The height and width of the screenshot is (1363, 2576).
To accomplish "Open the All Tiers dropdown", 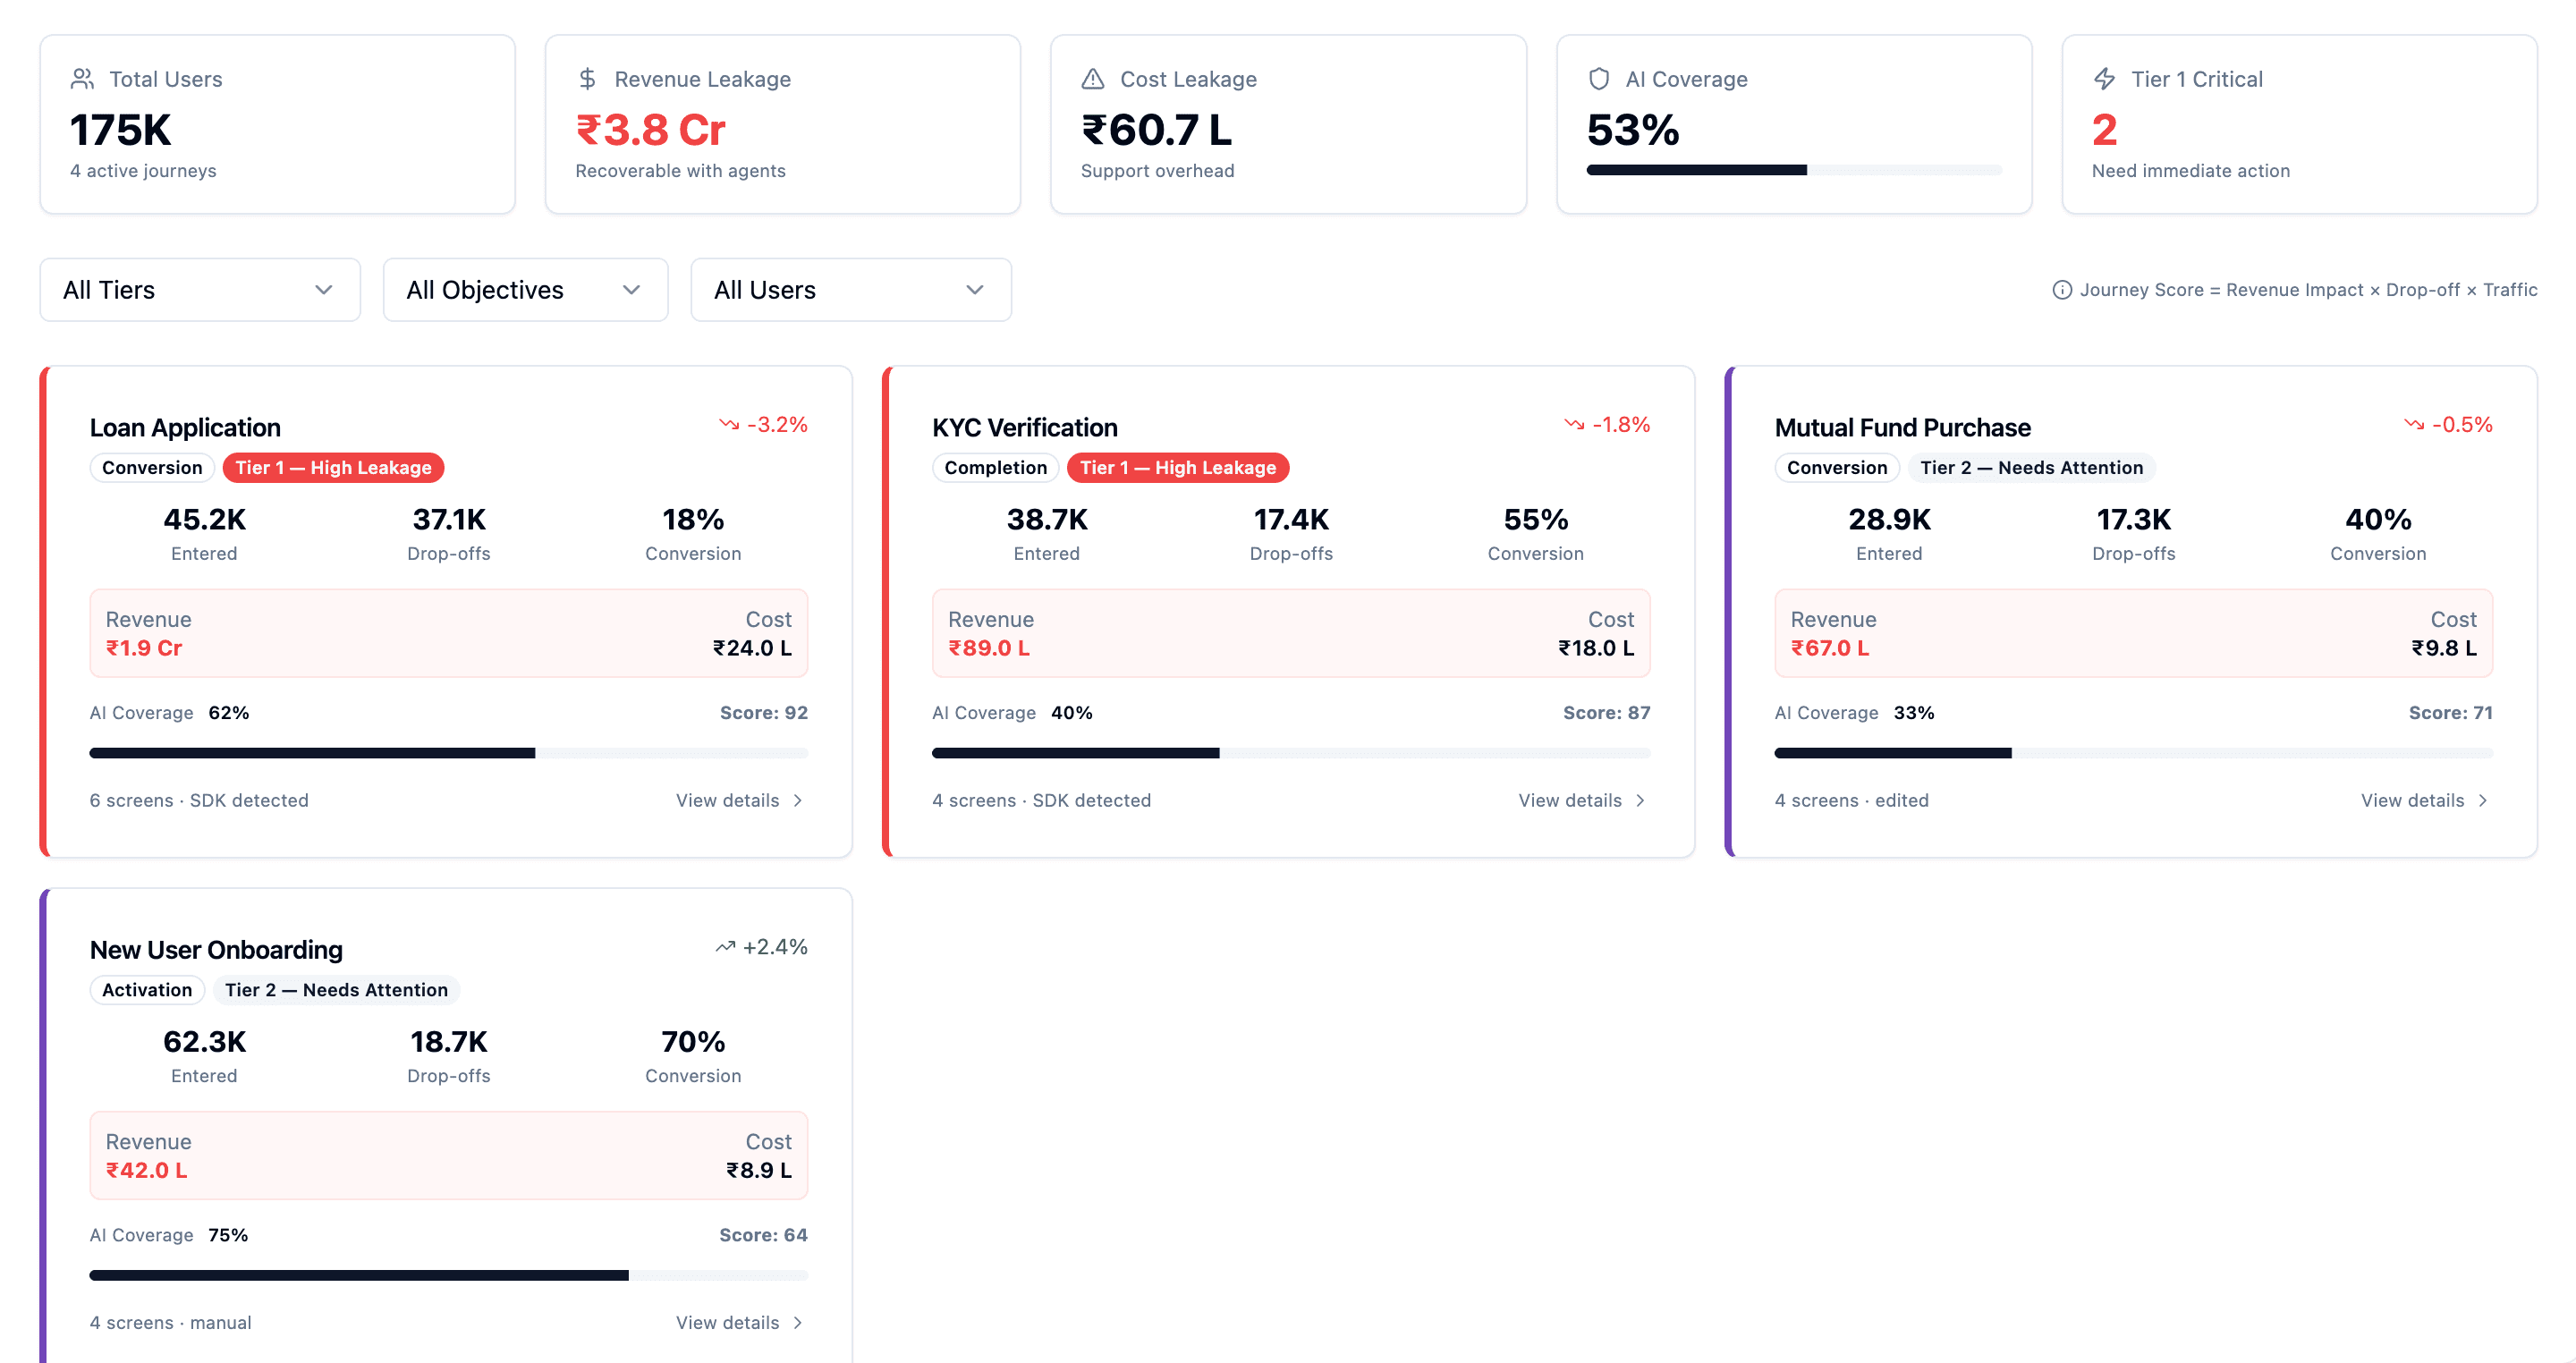I will point(199,289).
